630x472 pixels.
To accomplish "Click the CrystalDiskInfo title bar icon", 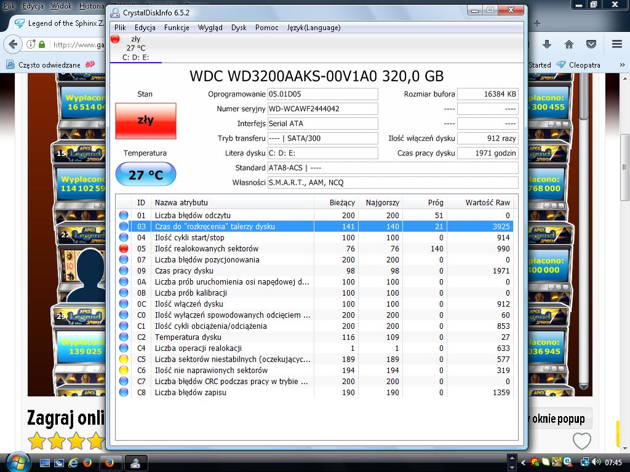I will point(115,13).
